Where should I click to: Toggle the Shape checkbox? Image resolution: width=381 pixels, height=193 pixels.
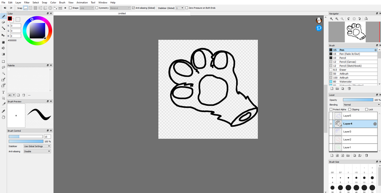pyautogui.click(x=70, y=8)
